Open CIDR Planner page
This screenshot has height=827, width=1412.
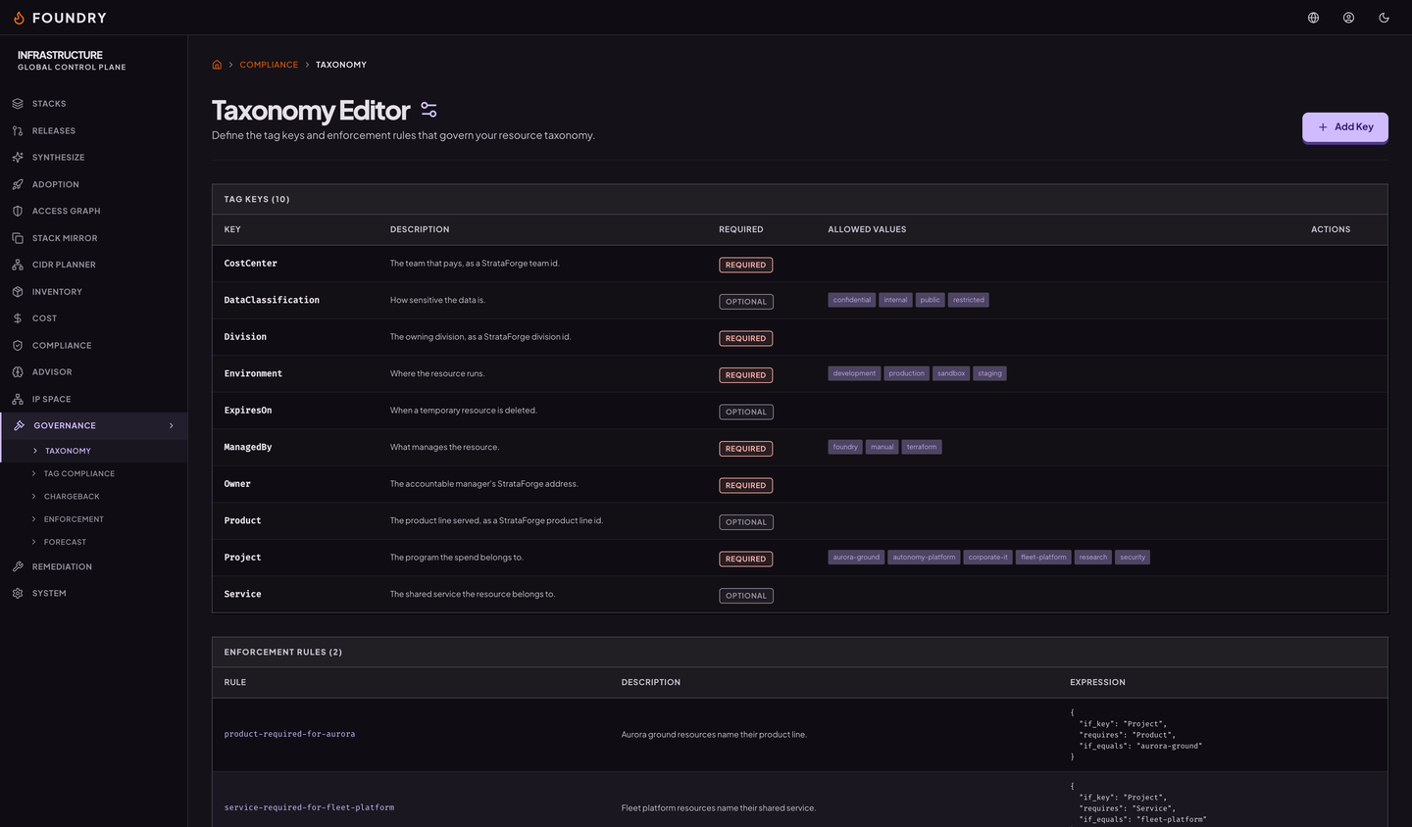tap(93, 265)
